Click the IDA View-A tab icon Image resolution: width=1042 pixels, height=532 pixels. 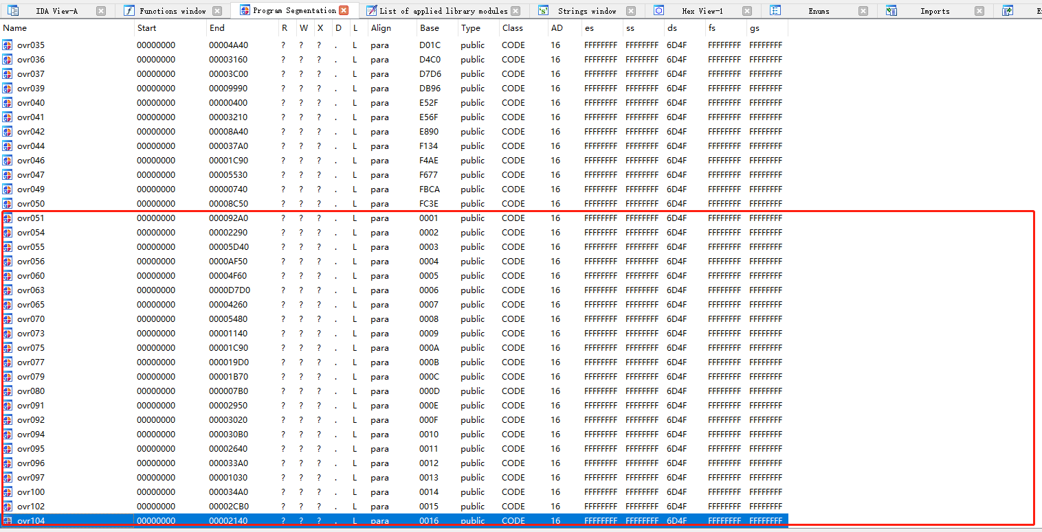coord(13,11)
